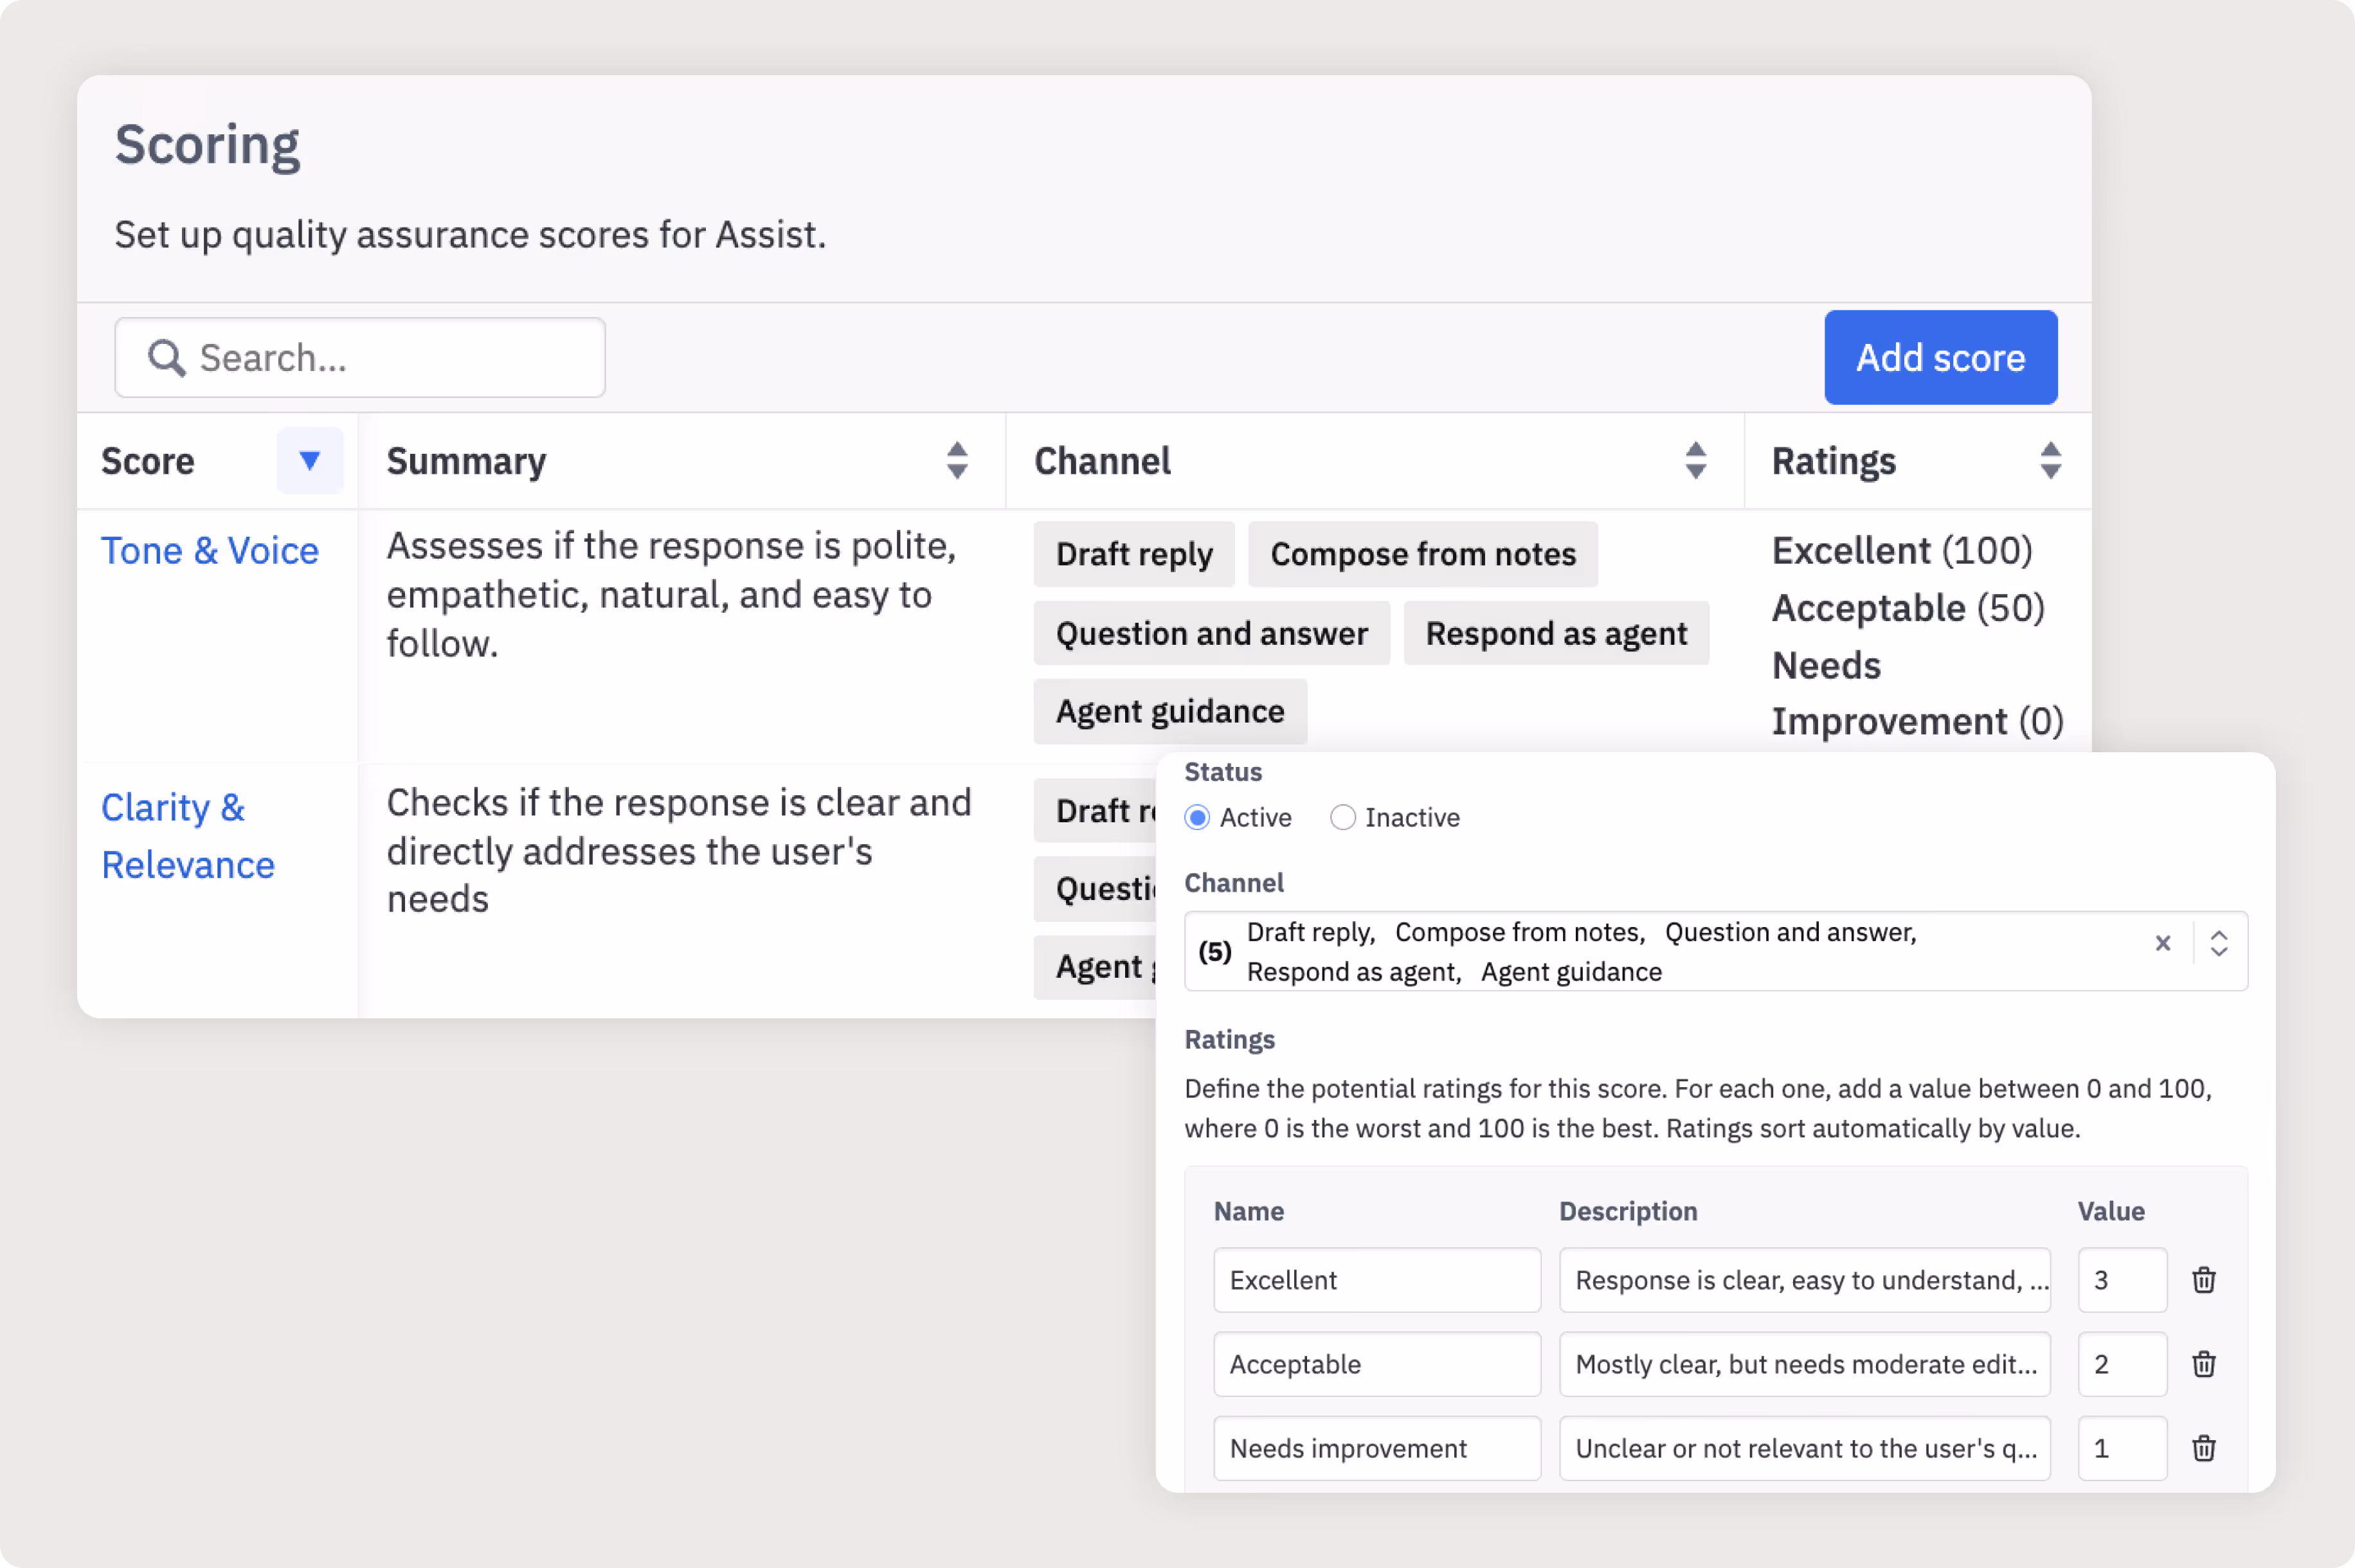The width and height of the screenshot is (2355, 1568).
Task: Select the Inactive status radio
Action: [x=1343, y=818]
